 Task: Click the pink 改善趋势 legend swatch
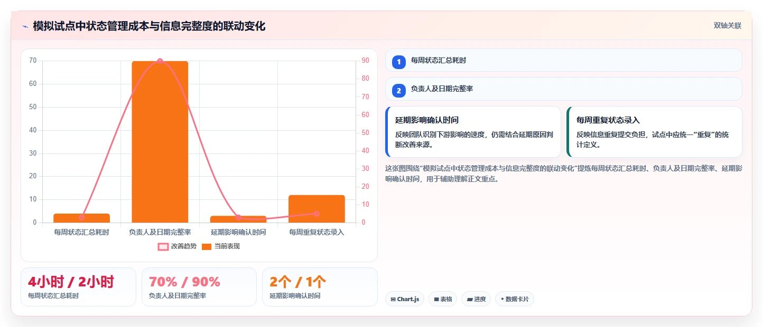[163, 246]
